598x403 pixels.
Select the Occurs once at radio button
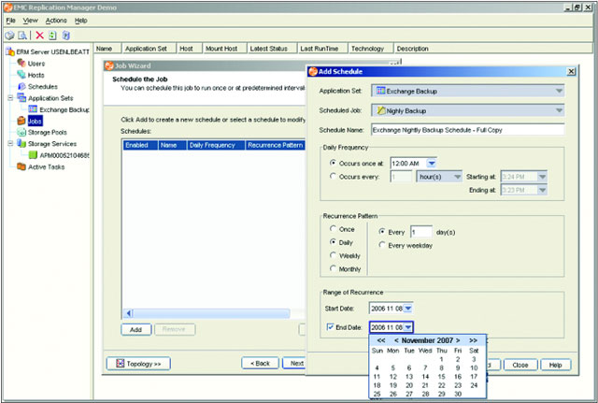pyautogui.click(x=333, y=163)
